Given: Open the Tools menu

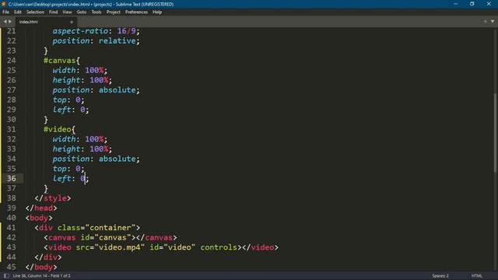Looking at the screenshot, I should [x=96, y=12].
